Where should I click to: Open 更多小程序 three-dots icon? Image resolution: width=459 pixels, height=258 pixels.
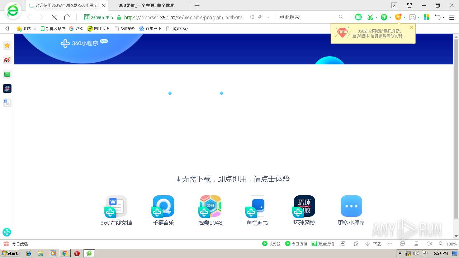coord(351,206)
